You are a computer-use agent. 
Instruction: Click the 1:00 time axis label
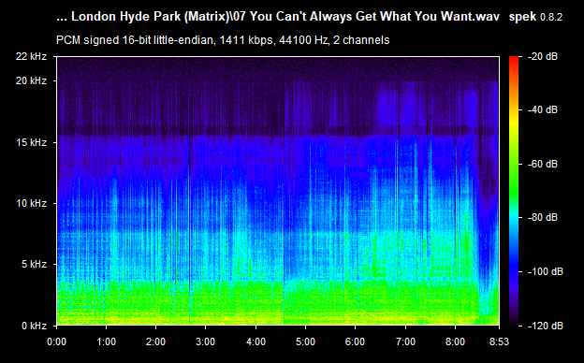point(106,341)
